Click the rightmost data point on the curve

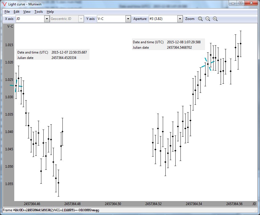coord(241,44)
